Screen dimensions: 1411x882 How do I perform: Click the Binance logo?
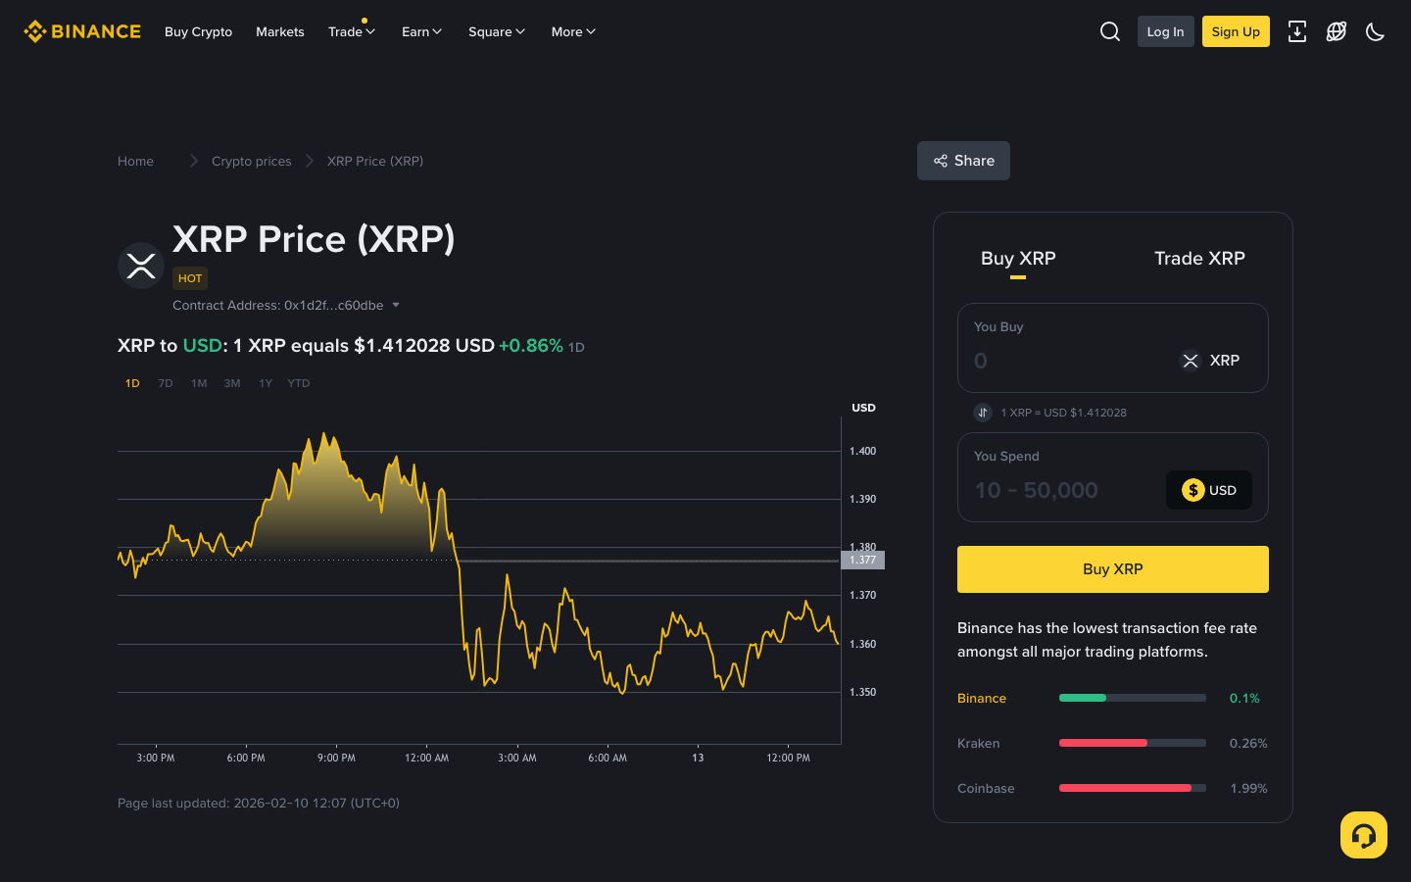click(81, 30)
